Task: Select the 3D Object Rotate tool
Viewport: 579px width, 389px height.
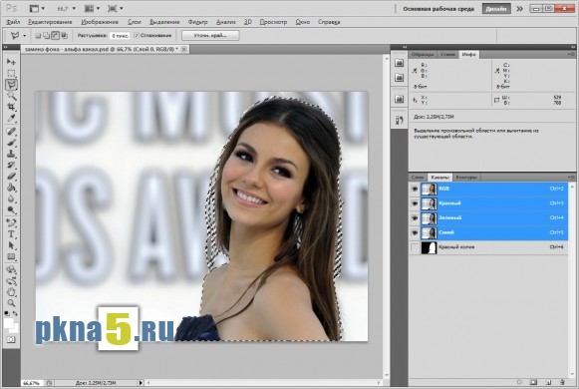Action: (11, 269)
